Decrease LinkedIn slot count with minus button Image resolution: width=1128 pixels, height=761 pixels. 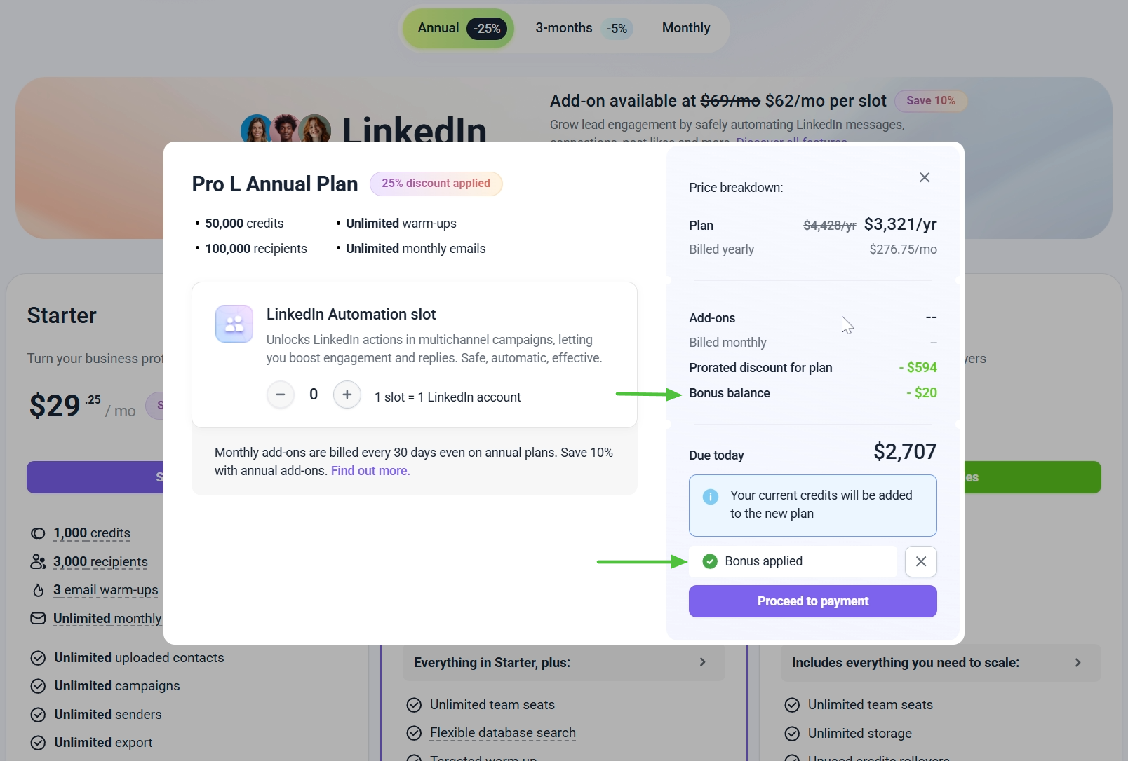281,395
